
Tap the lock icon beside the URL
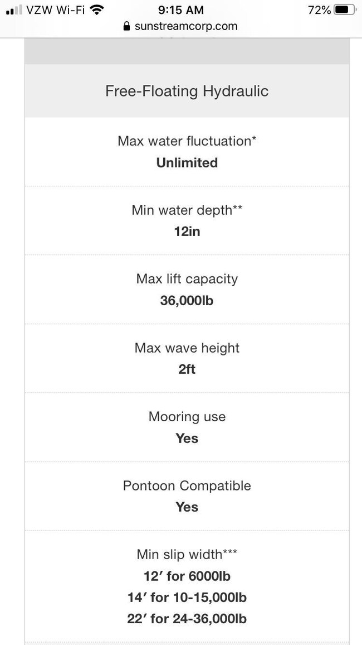(127, 26)
